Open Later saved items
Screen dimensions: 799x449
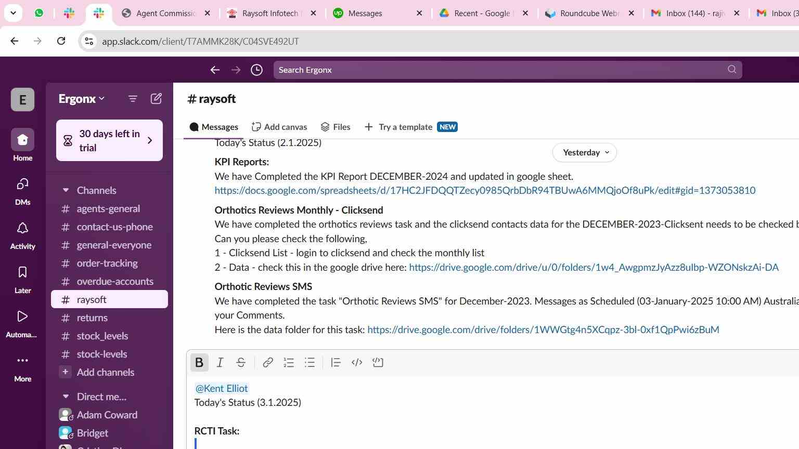pyautogui.click(x=22, y=280)
